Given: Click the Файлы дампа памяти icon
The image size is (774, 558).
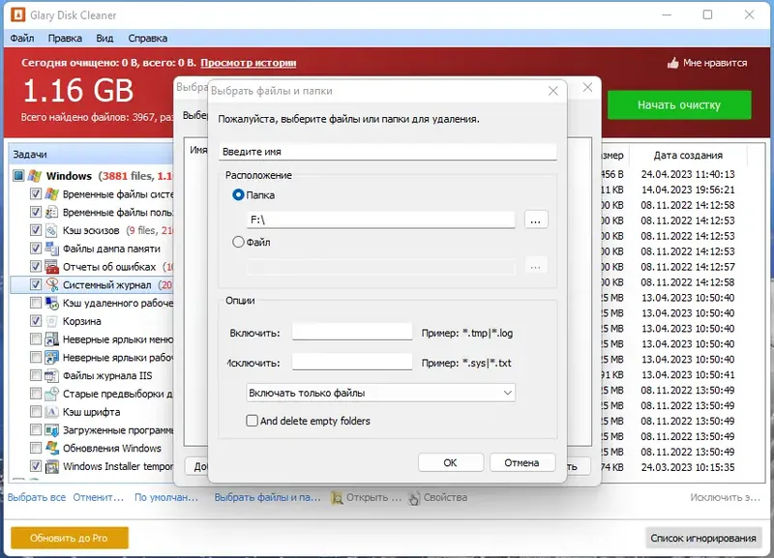Looking at the screenshot, I should (52, 249).
